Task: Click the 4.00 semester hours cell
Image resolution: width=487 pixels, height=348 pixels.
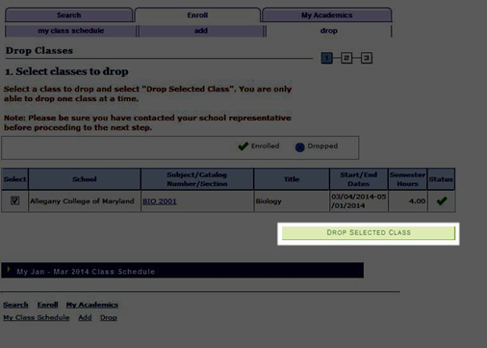Action: 407,201
